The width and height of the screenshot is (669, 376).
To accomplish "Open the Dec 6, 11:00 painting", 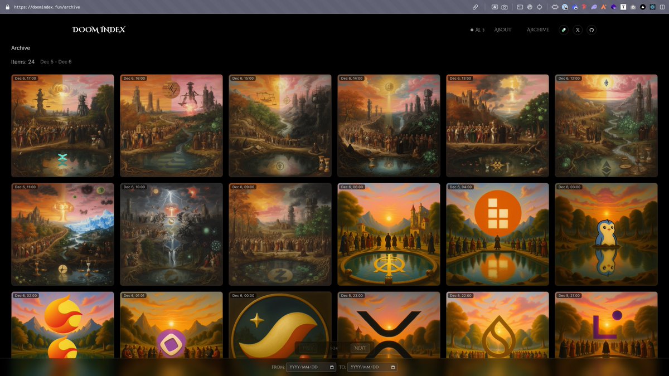I will pyautogui.click(x=62, y=235).
